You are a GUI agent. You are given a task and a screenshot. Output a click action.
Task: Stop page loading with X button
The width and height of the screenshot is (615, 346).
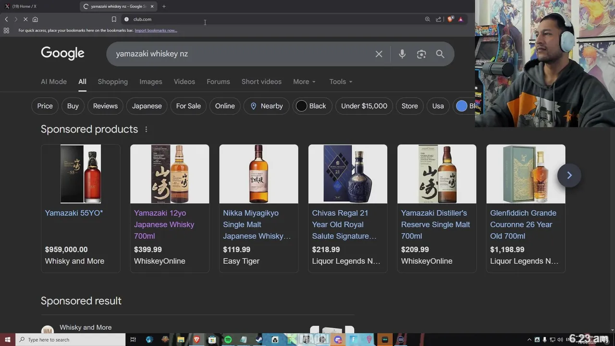(x=25, y=19)
